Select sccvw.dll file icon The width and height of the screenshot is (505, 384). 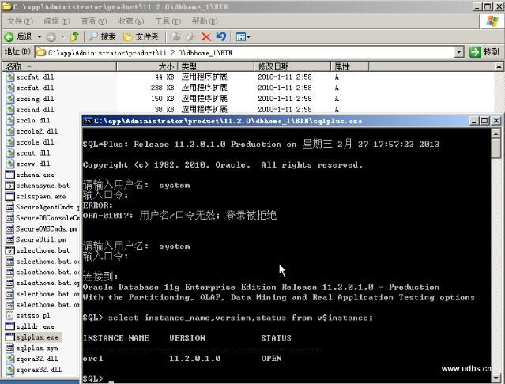[x=10, y=164]
